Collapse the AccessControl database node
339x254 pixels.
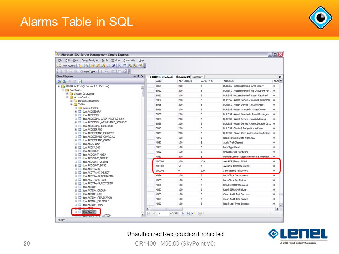tap(67, 97)
